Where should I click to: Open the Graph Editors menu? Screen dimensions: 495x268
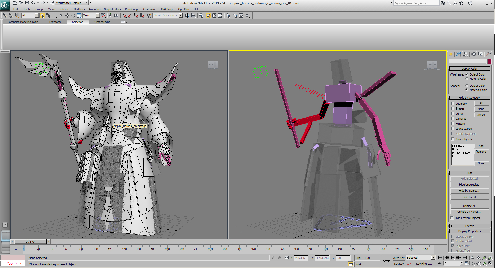click(112, 9)
